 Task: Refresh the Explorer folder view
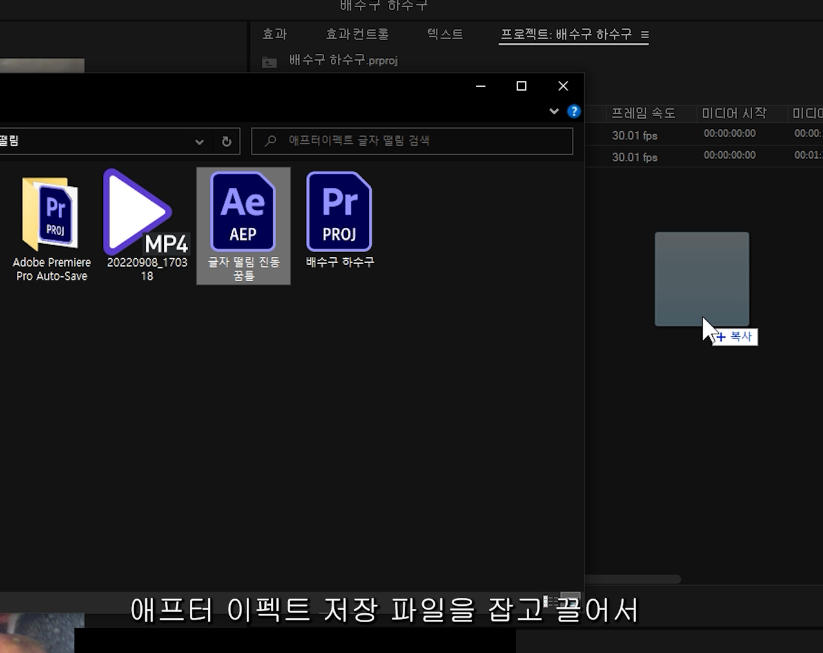[226, 141]
